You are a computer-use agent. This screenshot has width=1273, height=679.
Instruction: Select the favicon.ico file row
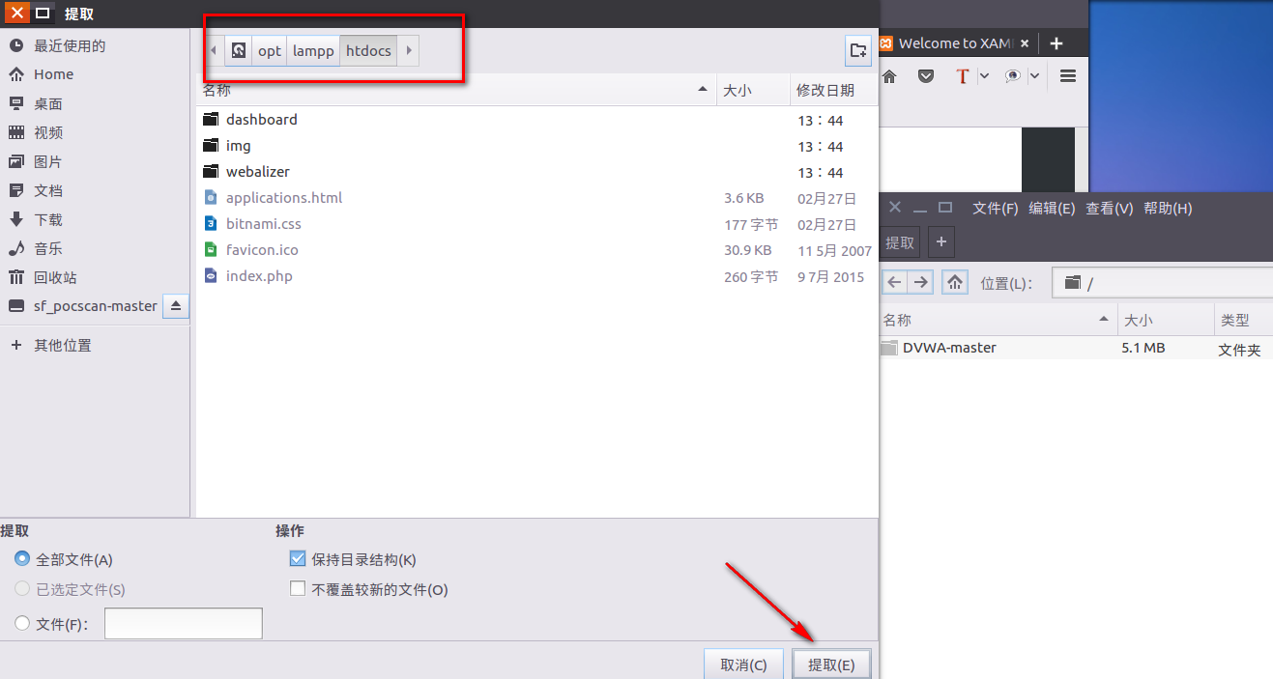[537, 250]
